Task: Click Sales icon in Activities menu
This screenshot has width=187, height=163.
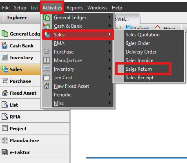Action: pyautogui.click(x=47, y=34)
